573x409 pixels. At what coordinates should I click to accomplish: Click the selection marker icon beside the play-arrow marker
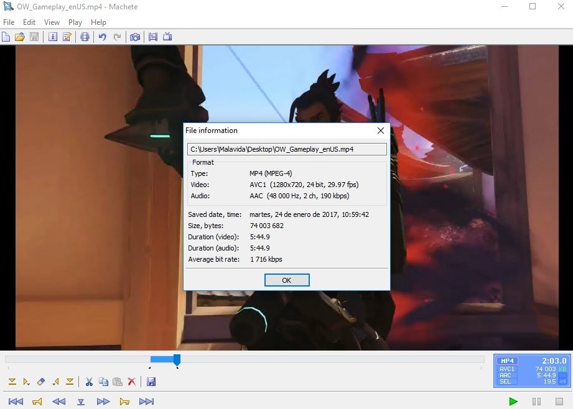[12, 382]
